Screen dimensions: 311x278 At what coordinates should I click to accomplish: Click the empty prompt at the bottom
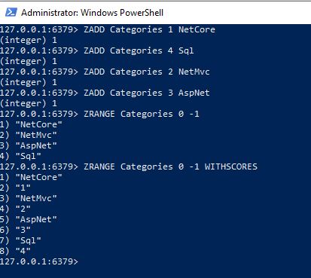click(39, 261)
